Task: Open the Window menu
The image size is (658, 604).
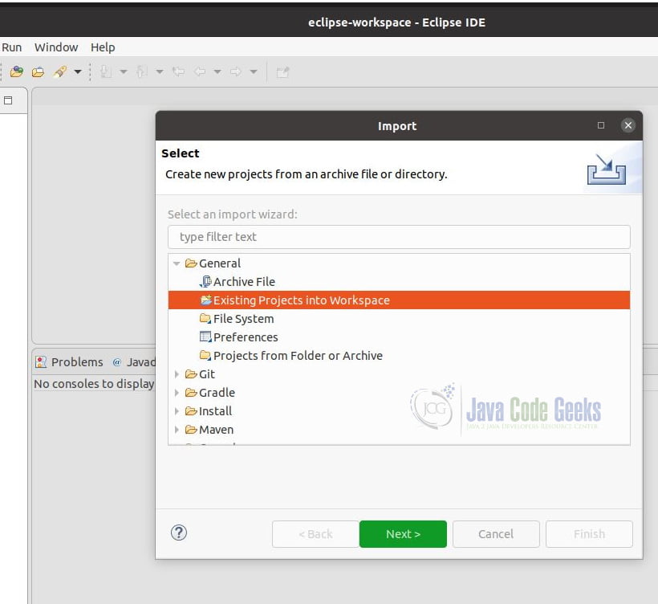Action: pos(55,47)
